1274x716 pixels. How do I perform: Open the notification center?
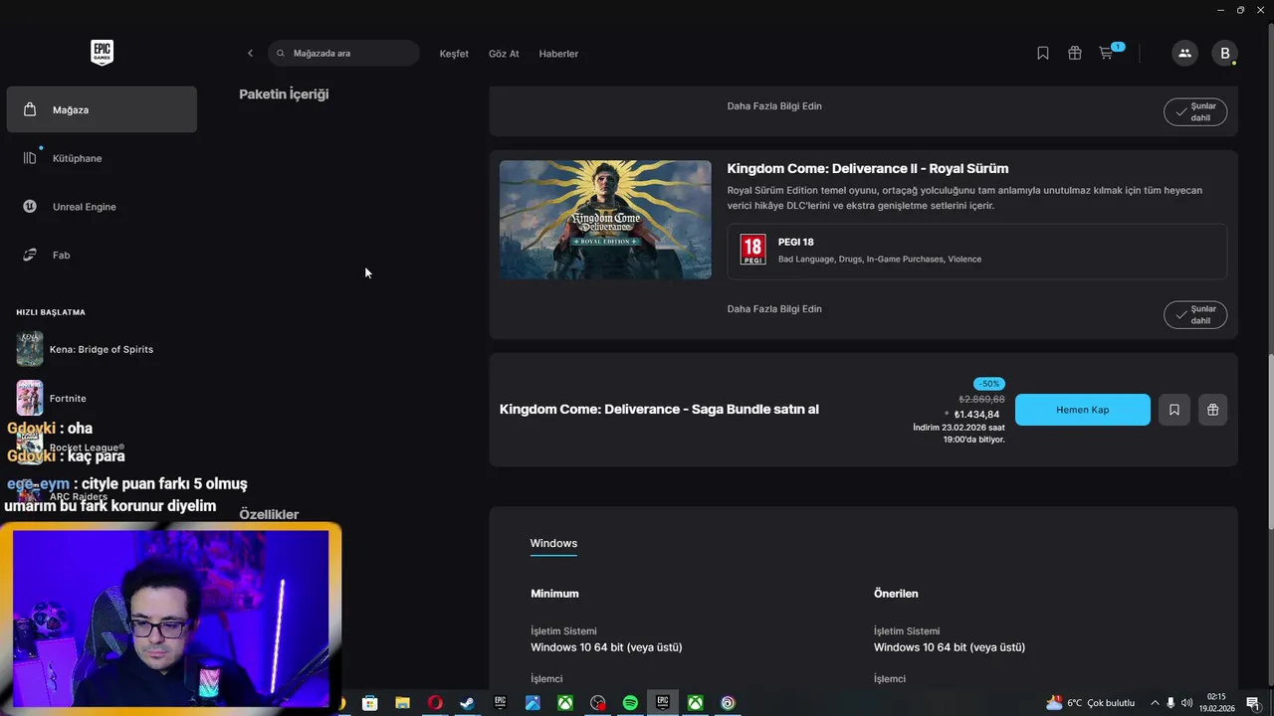(x=1252, y=703)
